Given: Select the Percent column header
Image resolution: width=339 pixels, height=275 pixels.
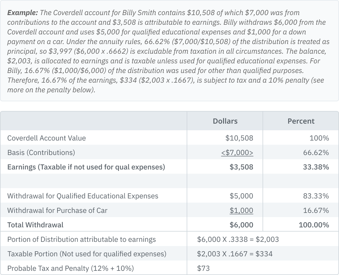Looking at the screenshot, I should [301, 121].
